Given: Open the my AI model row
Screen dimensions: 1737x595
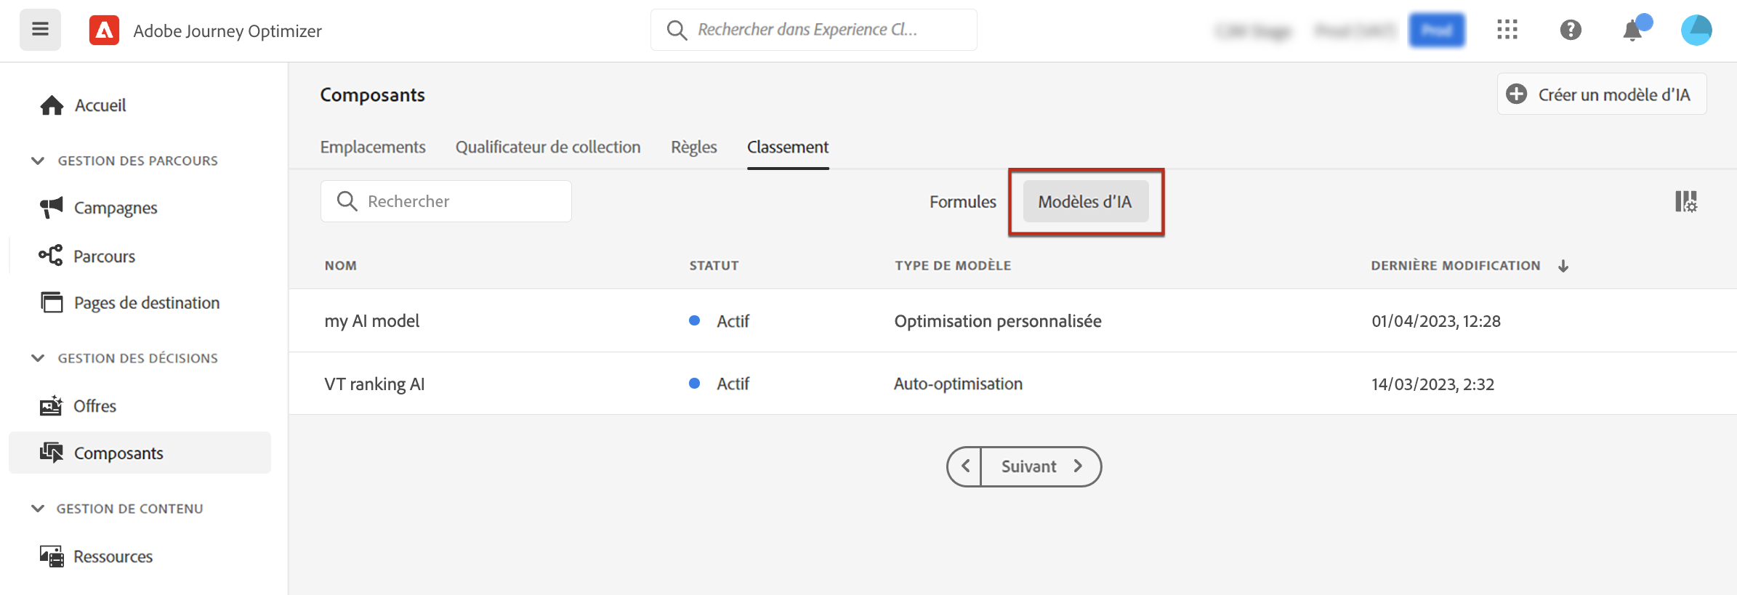Looking at the screenshot, I should pyautogui.click(x=372, y=321).
